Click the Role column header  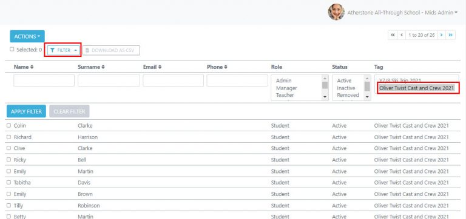(x=277, y=67)
